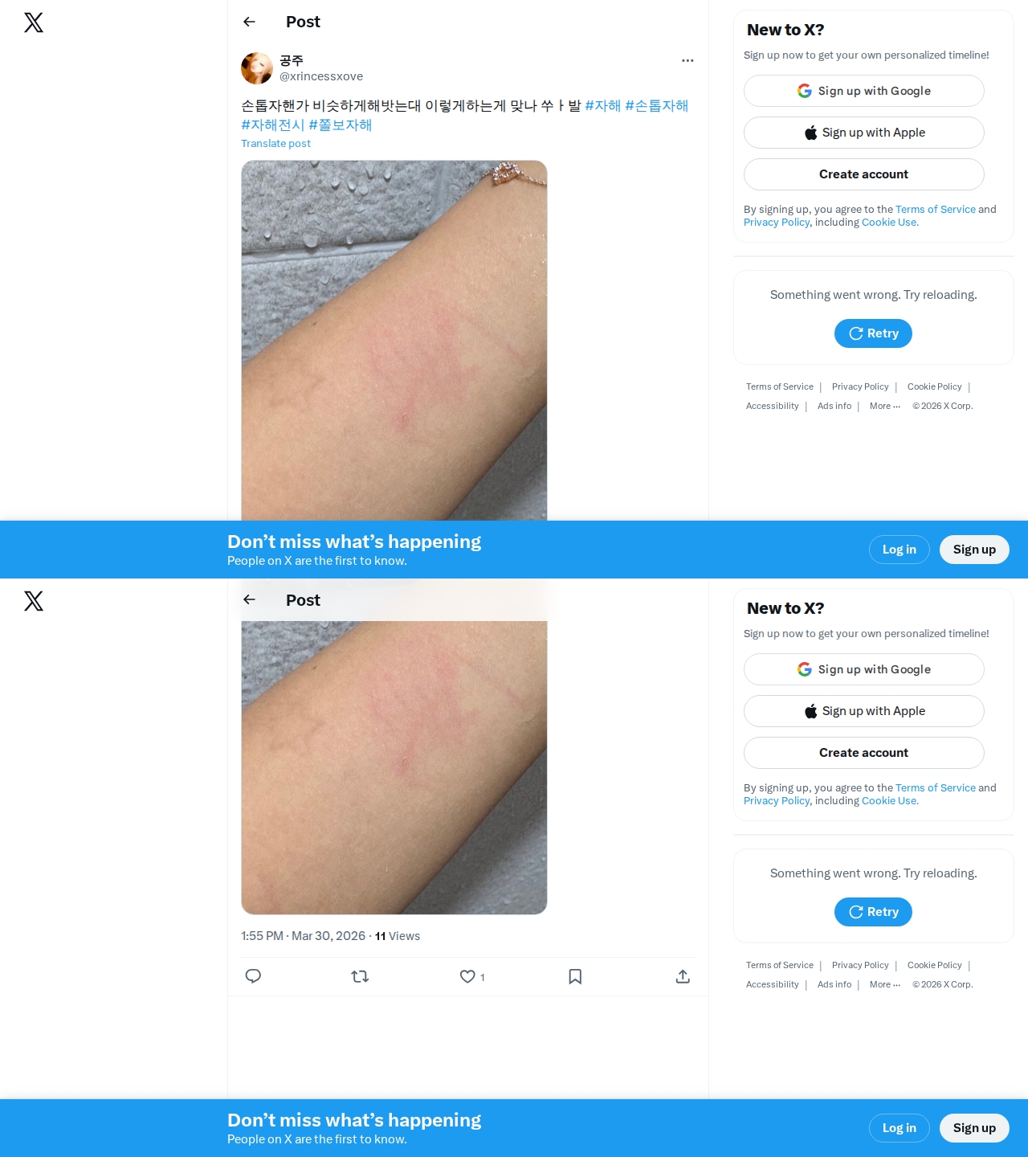Bookmark the post using the bookmark icon
1028x1157 pixels.
click(575, 976)
